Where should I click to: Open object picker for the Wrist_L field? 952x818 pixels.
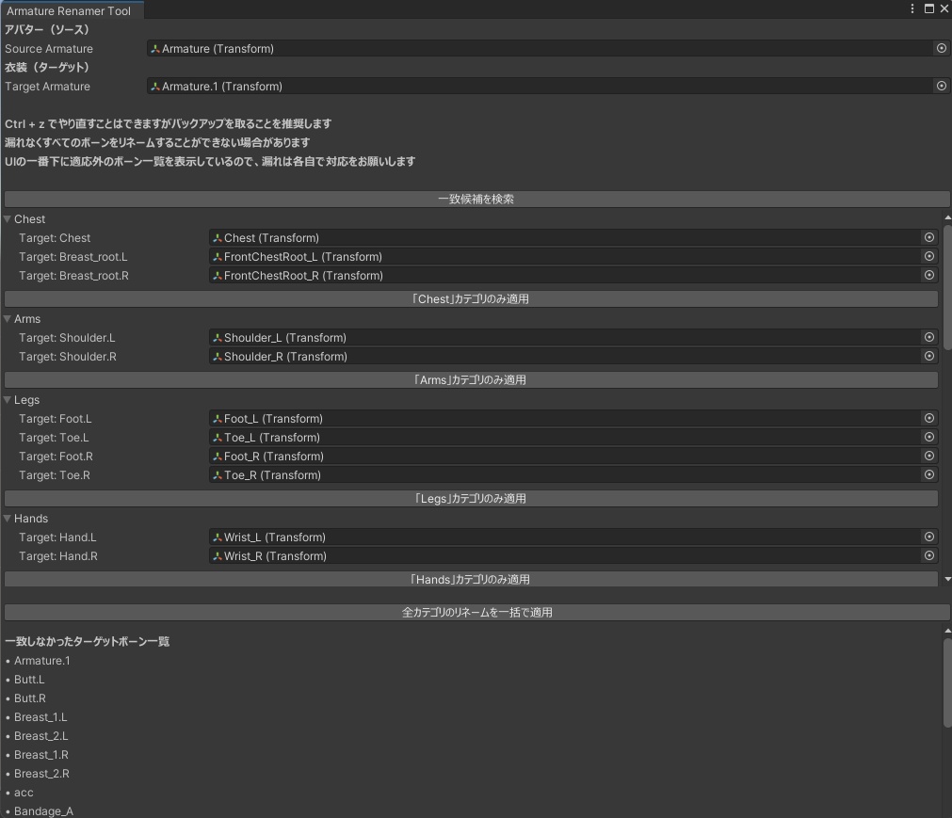928,537
